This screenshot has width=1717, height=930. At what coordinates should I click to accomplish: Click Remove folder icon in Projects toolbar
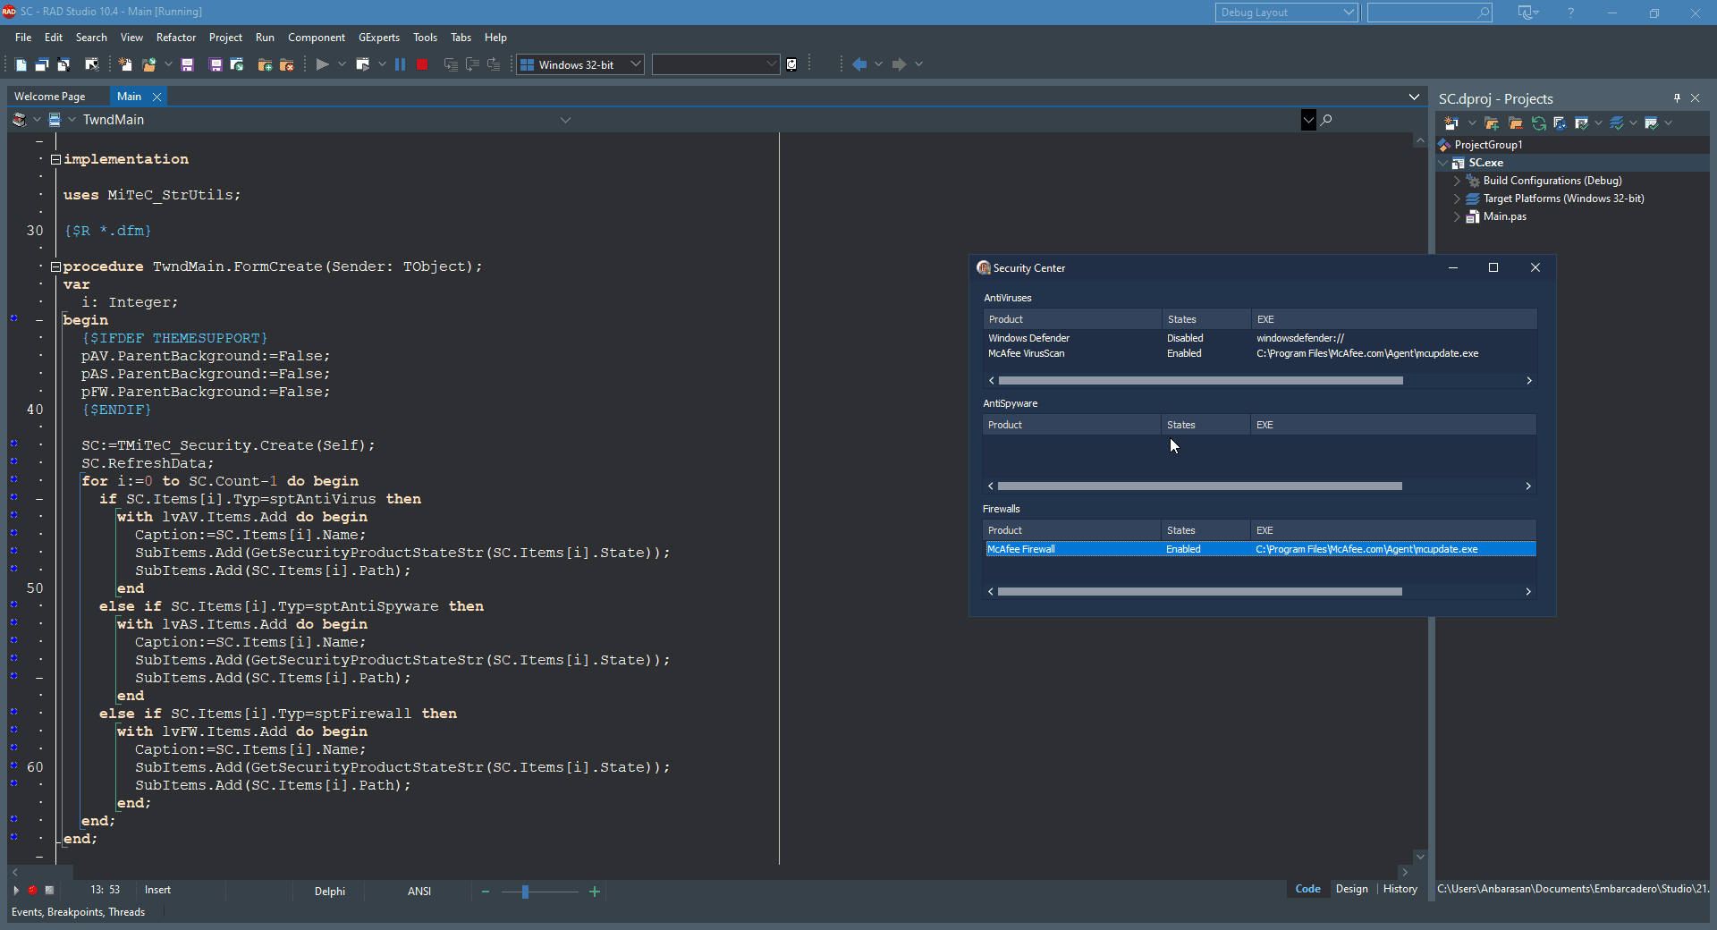click(x=1515, y=123)
